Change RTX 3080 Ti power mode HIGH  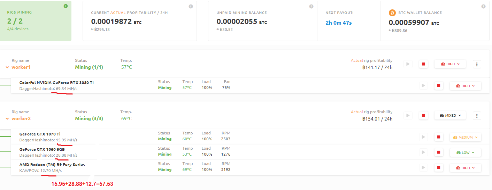click(465, 86)
